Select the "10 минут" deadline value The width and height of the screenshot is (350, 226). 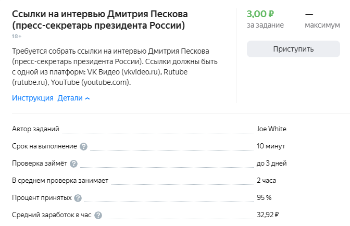[x=271, y=146]
